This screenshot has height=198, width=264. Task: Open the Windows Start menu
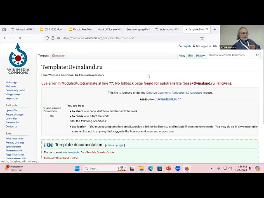point(77,168)
